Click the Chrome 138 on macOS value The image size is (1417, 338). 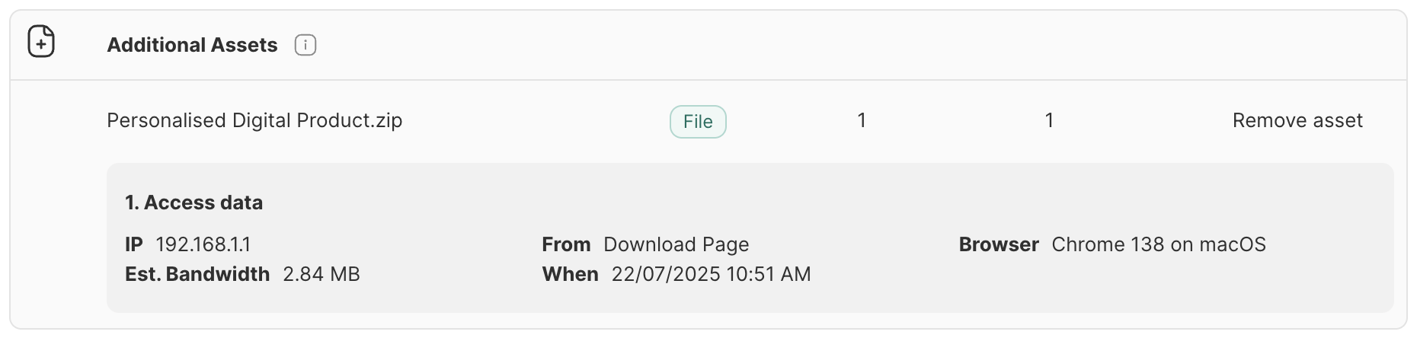pyautogui.click(x=1158, y=244)
